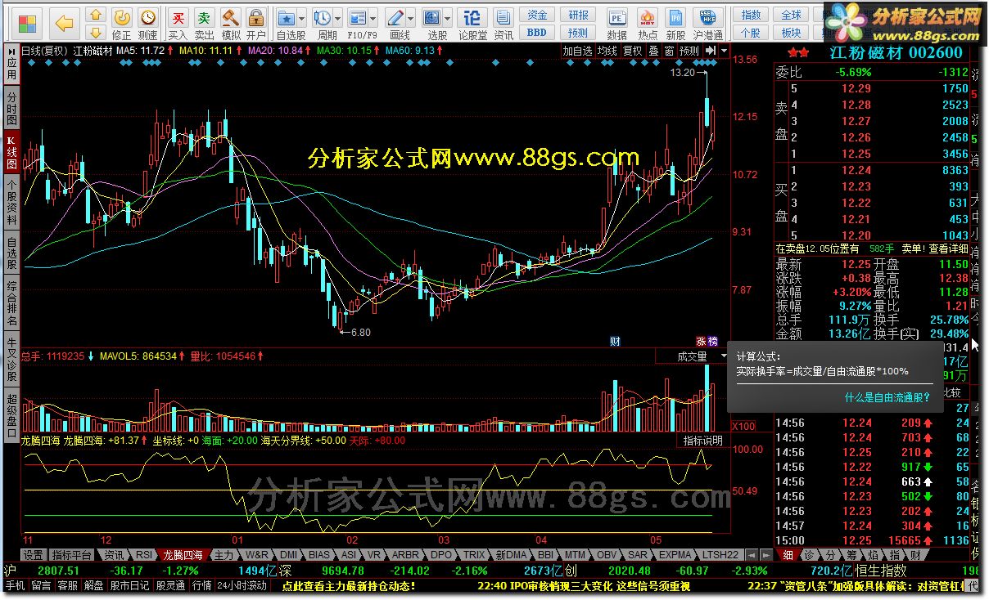Open the 模拟 simulated trading icon

231,23
